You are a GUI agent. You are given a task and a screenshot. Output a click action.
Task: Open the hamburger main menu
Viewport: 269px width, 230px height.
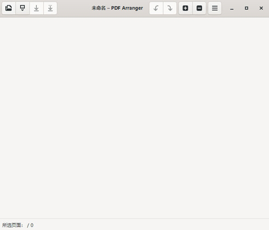[215, 8]
